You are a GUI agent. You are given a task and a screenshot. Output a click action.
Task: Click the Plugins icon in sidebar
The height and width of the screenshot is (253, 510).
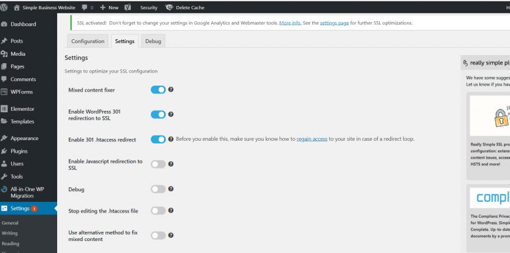point(4,151)
